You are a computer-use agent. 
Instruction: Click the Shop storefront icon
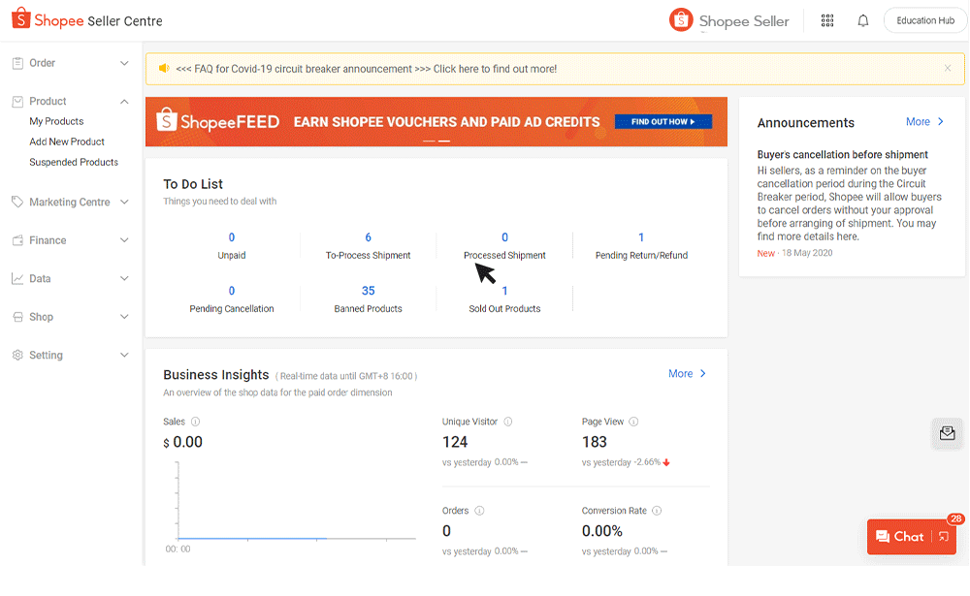17,317
